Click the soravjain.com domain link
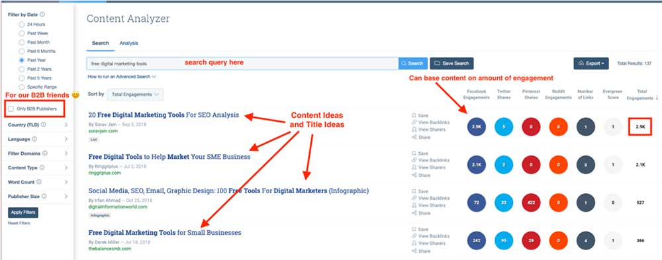662x260 pixels. (103, 131)
